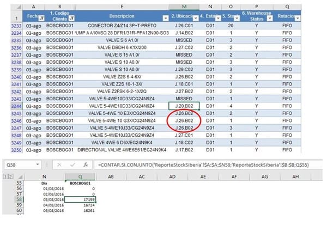Expand the Ubicacion column filter dropdown

(x=196, y=19)
